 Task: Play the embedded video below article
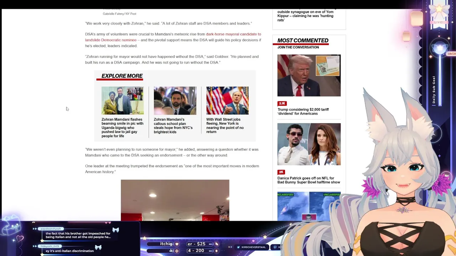(175, 200)
